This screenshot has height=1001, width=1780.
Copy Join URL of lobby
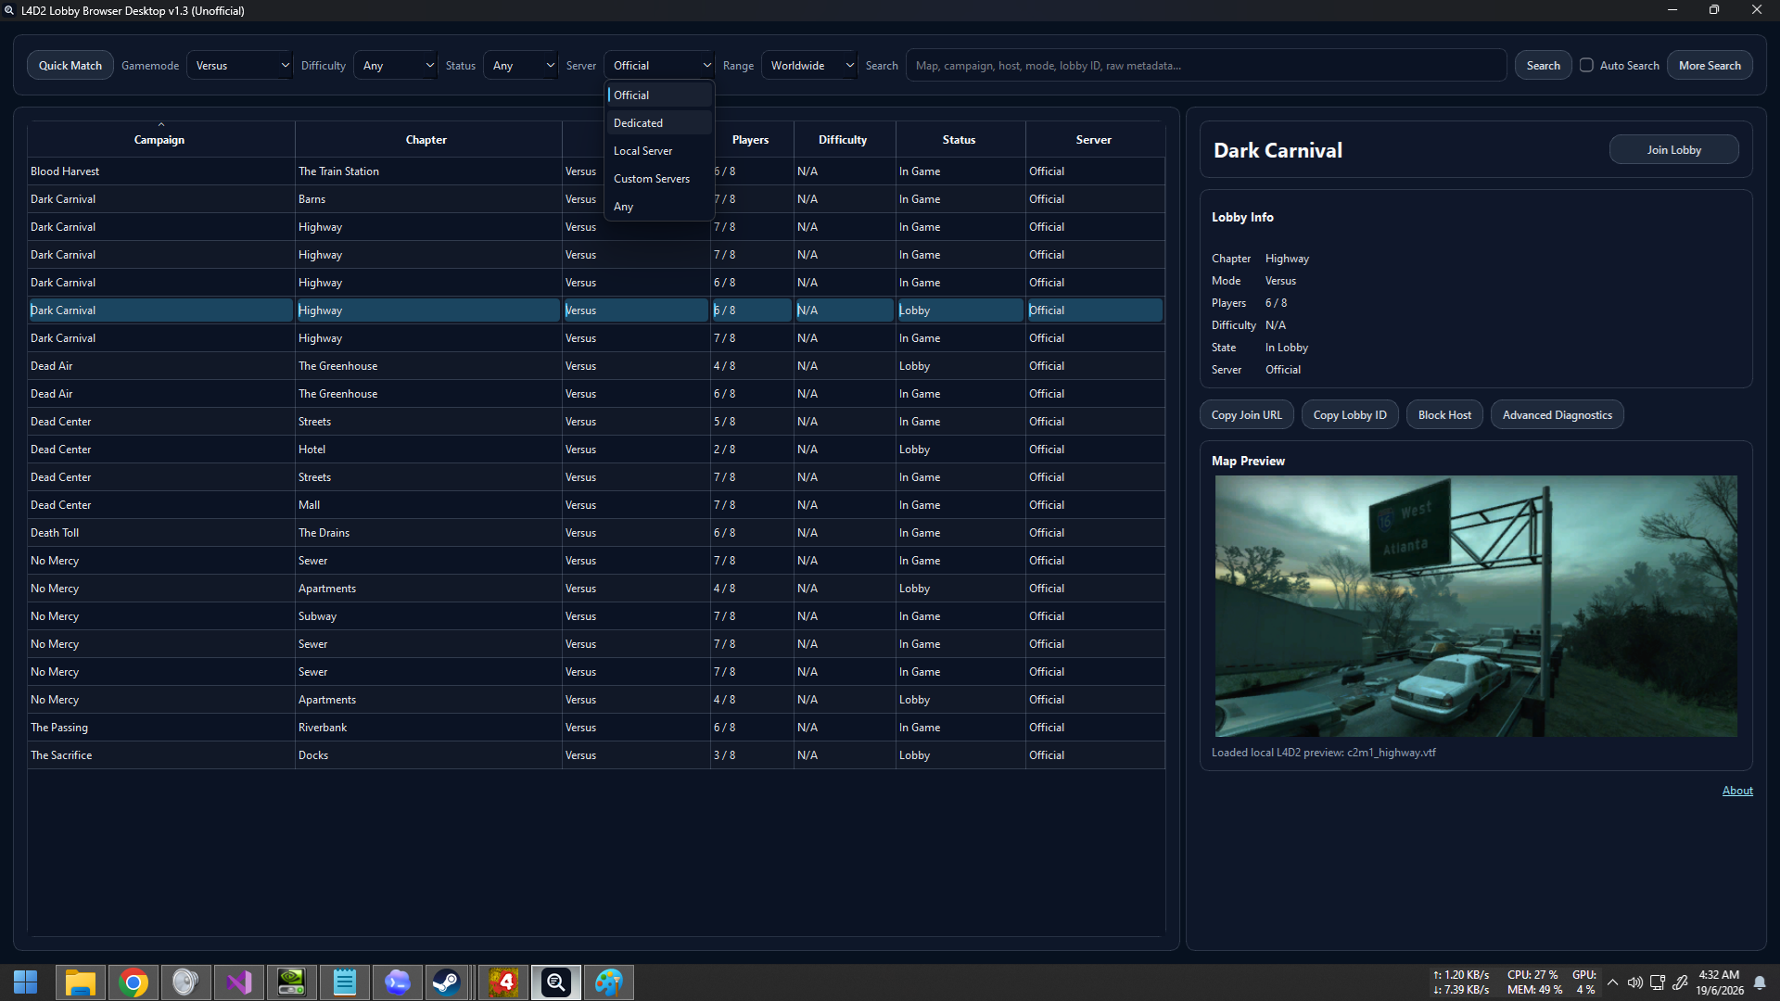point(1246,414)
